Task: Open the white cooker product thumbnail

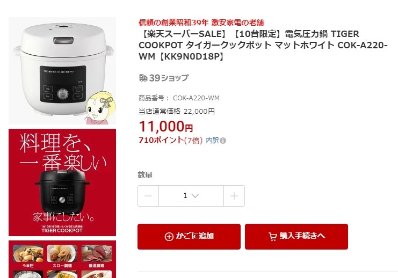Action: coord(62,71)
